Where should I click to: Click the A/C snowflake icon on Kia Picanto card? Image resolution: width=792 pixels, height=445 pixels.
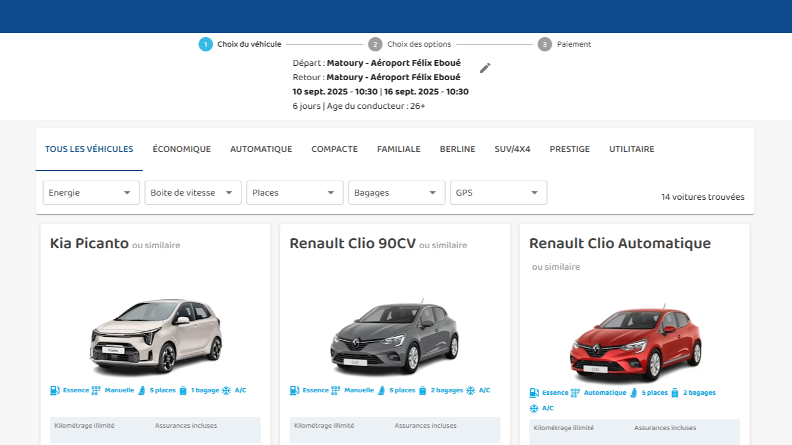tap(226, 391)
